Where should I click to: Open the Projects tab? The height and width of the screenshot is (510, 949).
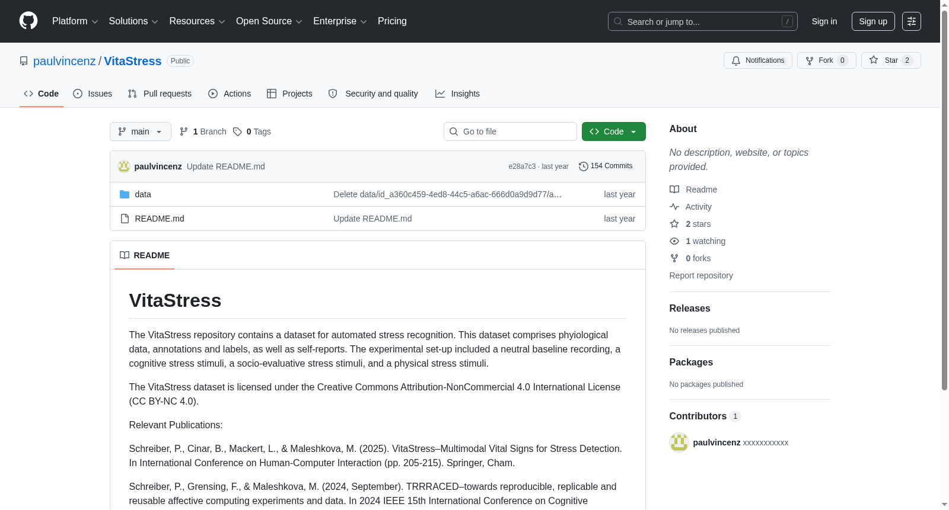(289, 94)
